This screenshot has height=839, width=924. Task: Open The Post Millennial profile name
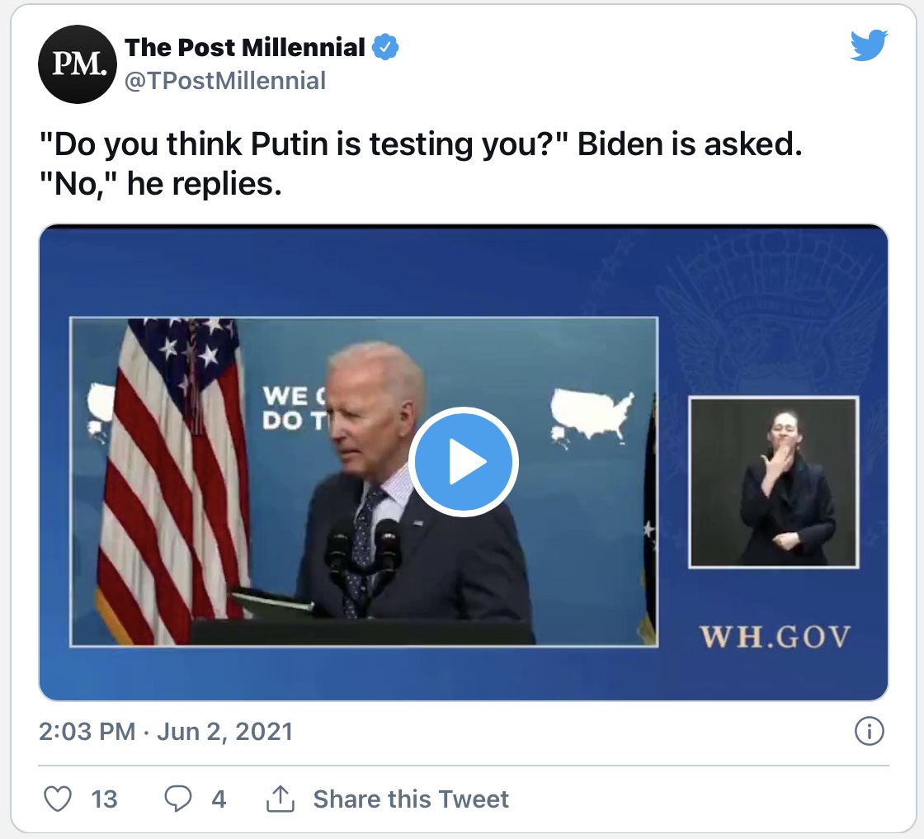click(244, 48)
